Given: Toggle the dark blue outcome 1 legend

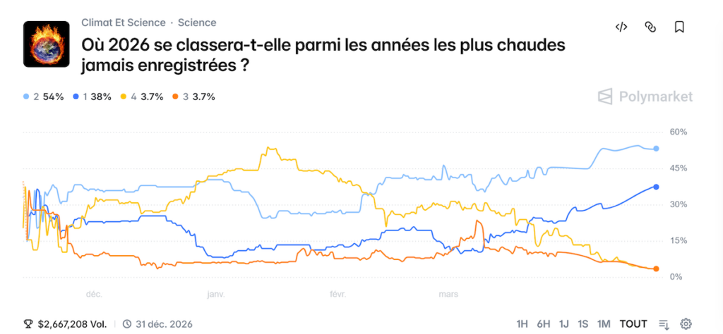Looking at the screenshot, I should tap(92, 97).
